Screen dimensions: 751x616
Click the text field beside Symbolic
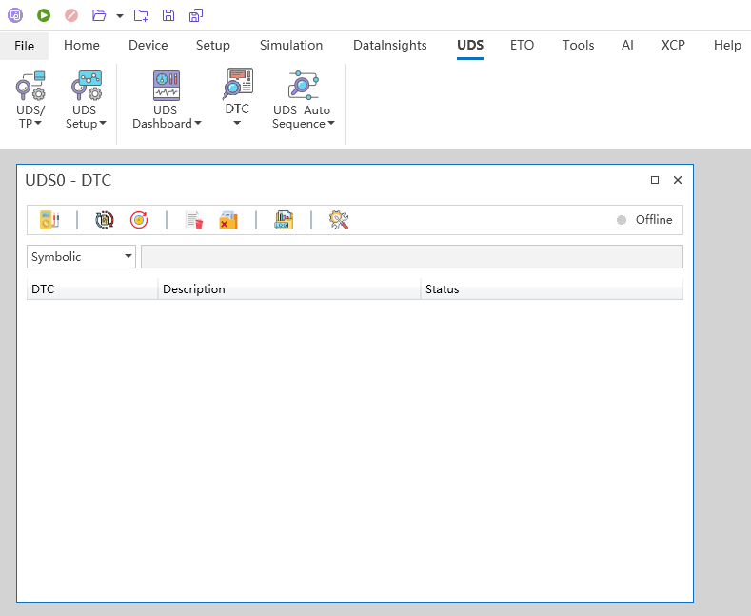[x=411, y=257]
